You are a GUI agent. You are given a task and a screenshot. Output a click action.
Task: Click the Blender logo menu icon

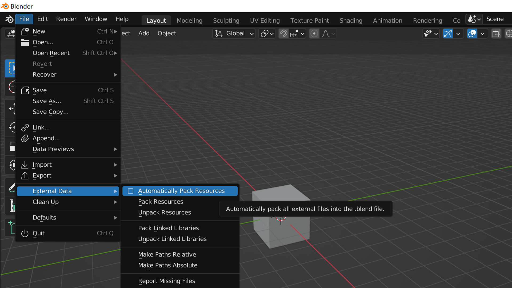(9, 19)
